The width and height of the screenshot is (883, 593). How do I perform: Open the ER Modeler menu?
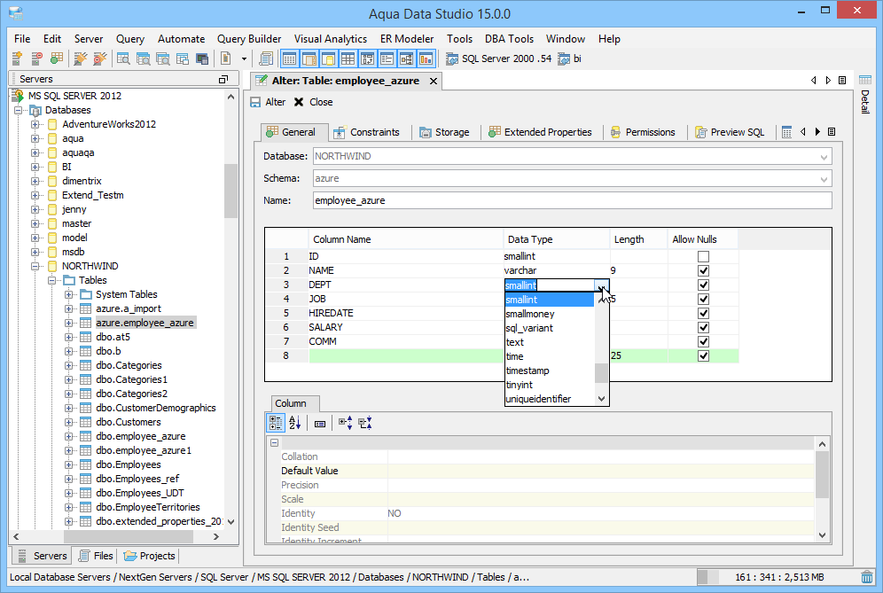pyautogui.click(x=407, y=39)
